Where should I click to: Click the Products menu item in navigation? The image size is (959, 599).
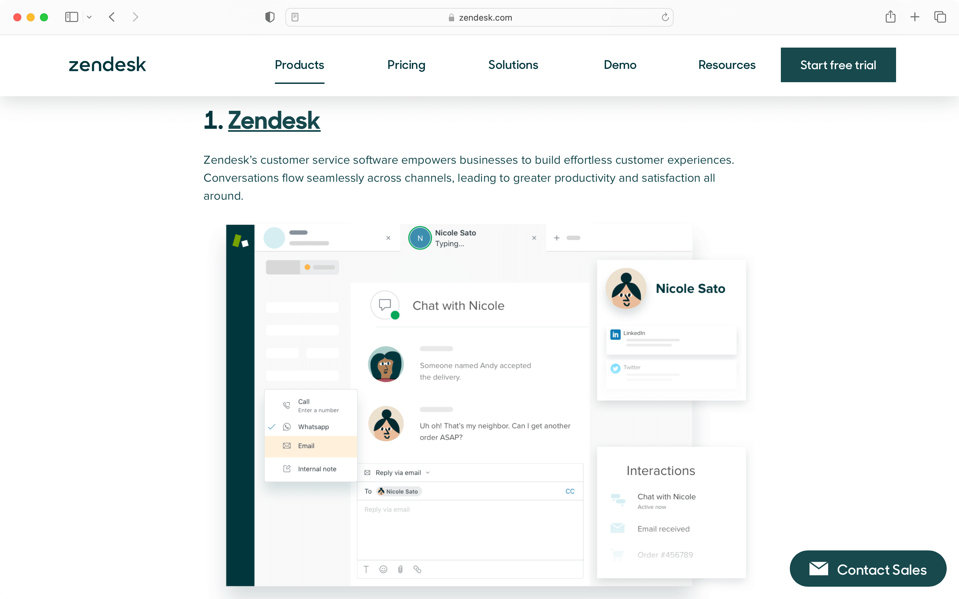(299, 65)
